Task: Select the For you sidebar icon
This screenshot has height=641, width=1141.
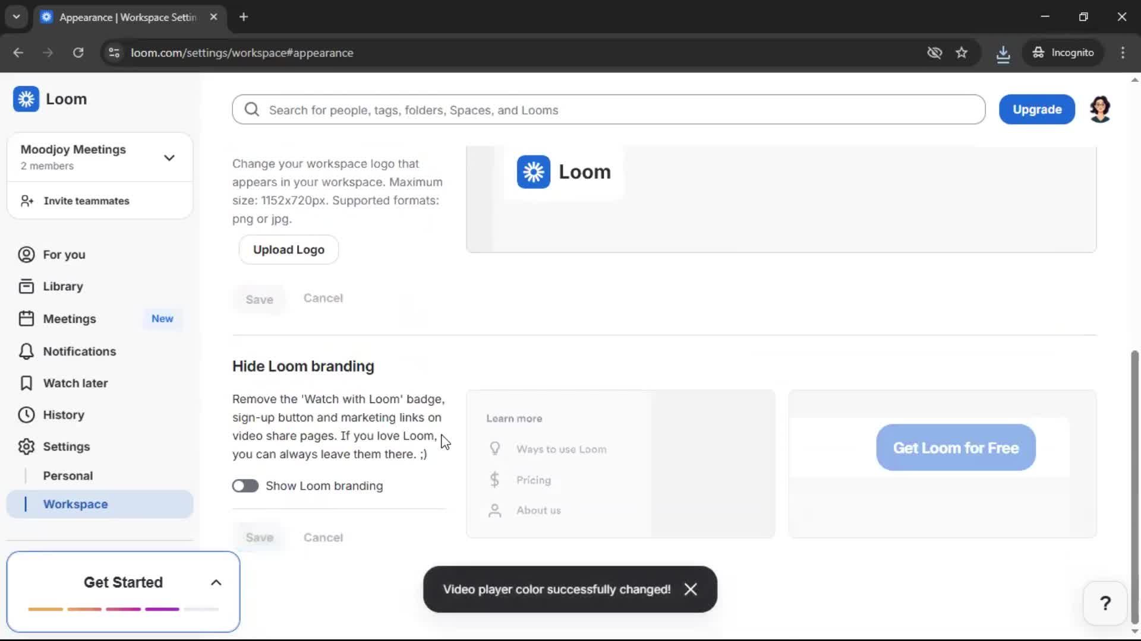Action: (x=26, y=255)
